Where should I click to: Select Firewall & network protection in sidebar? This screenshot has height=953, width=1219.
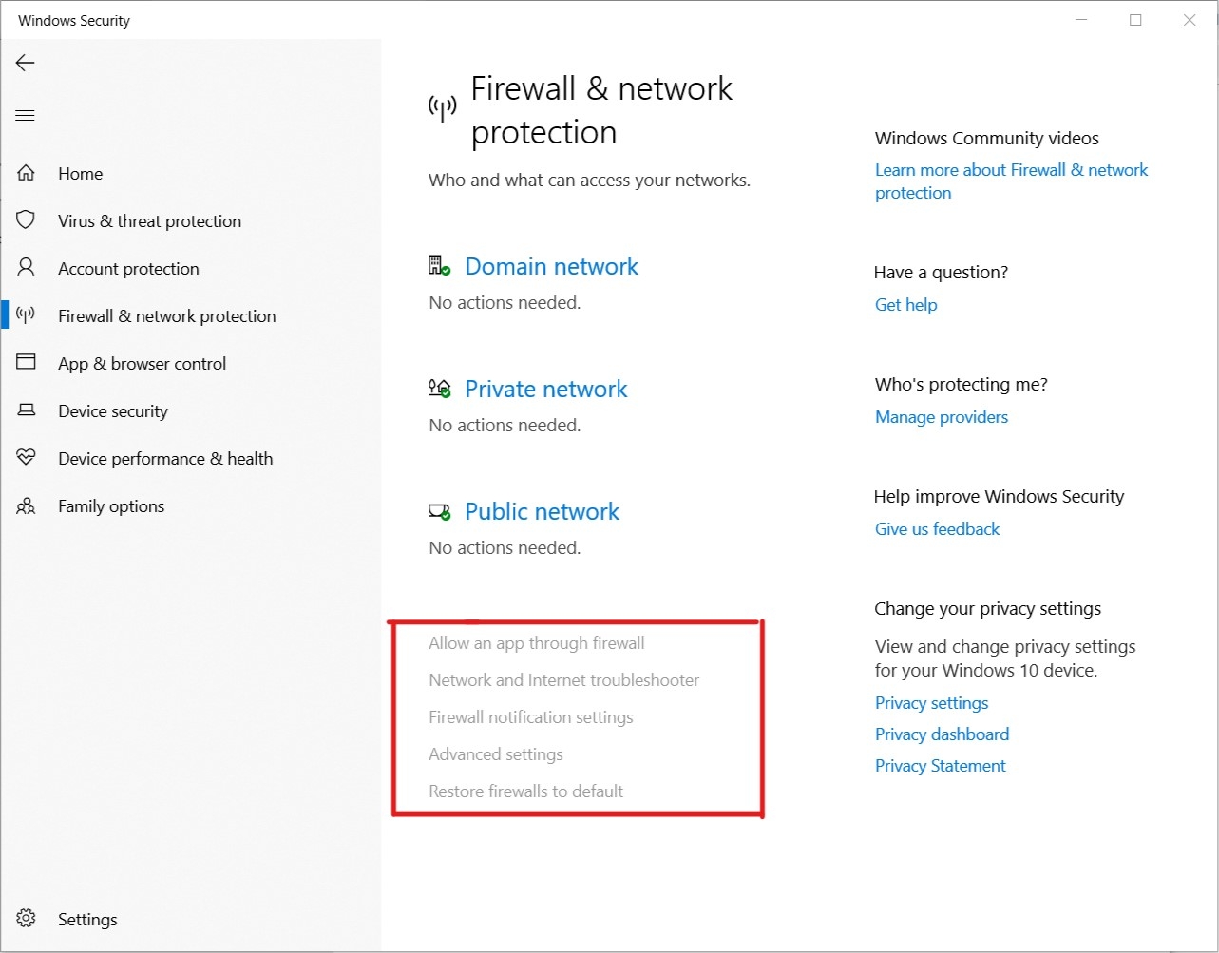pyautogui.click(x=167, y=315)
